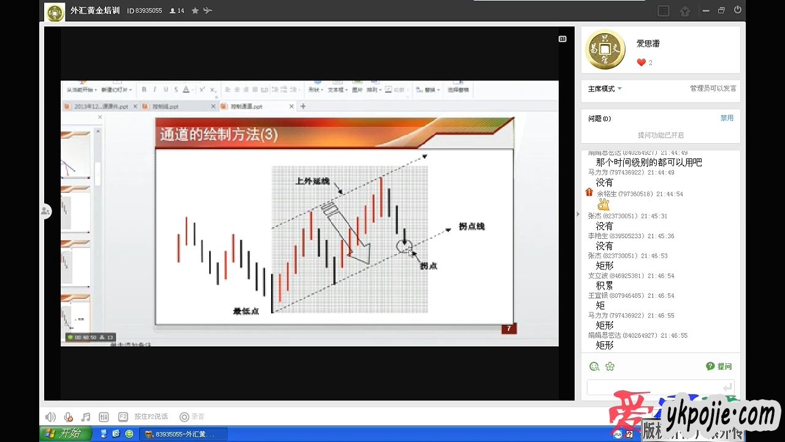Expand the left user list panel handle
The width and height of the screenshot is (785, 442).
(45, 211)
